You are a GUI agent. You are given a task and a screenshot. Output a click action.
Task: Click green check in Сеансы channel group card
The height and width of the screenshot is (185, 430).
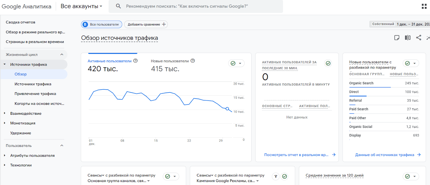coord(168,176)
